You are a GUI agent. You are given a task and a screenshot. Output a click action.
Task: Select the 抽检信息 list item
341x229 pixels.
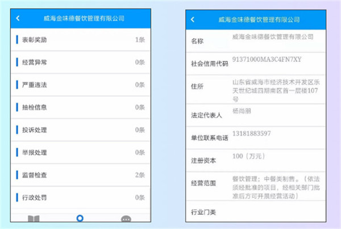tap(83, 107)
